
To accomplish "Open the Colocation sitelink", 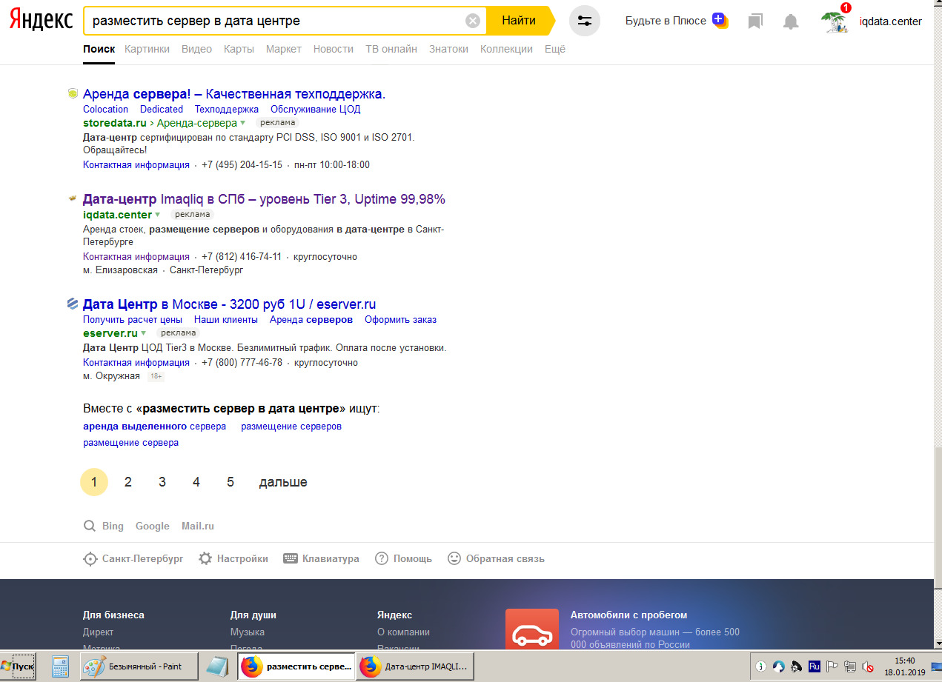I will tap(106, 109).
